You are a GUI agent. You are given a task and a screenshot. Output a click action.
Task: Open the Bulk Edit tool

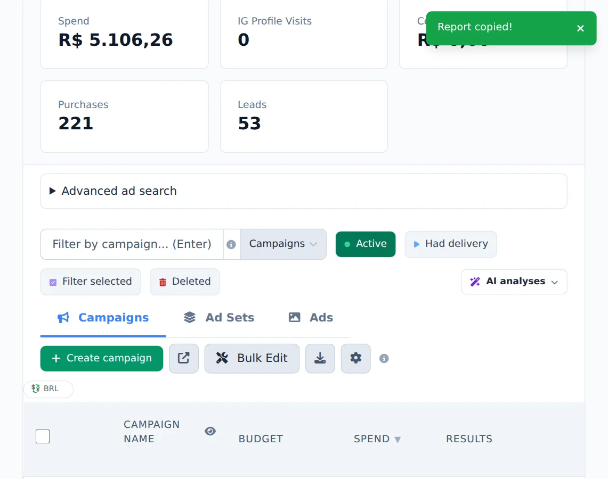(252, 358)
